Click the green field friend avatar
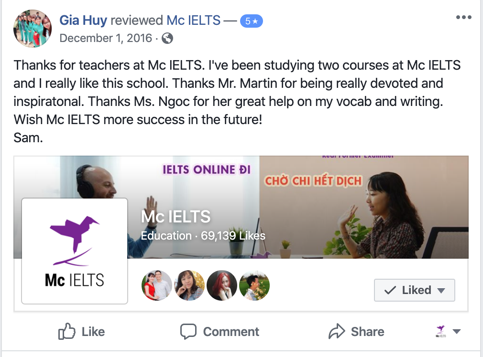This screenshot has width=483, height=357. [254, 285]
